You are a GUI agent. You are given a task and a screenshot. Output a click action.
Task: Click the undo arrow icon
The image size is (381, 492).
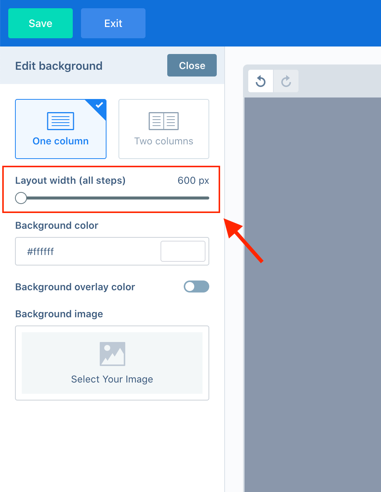261,81
